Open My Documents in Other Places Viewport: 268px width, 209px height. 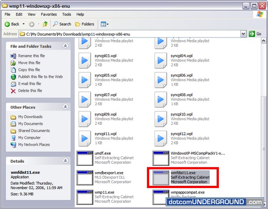30,124
